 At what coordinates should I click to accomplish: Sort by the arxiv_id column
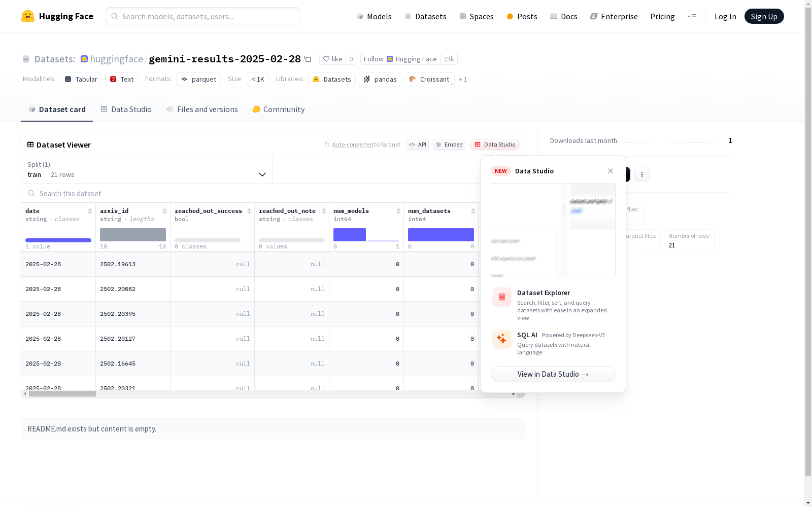tap(164, 211)
